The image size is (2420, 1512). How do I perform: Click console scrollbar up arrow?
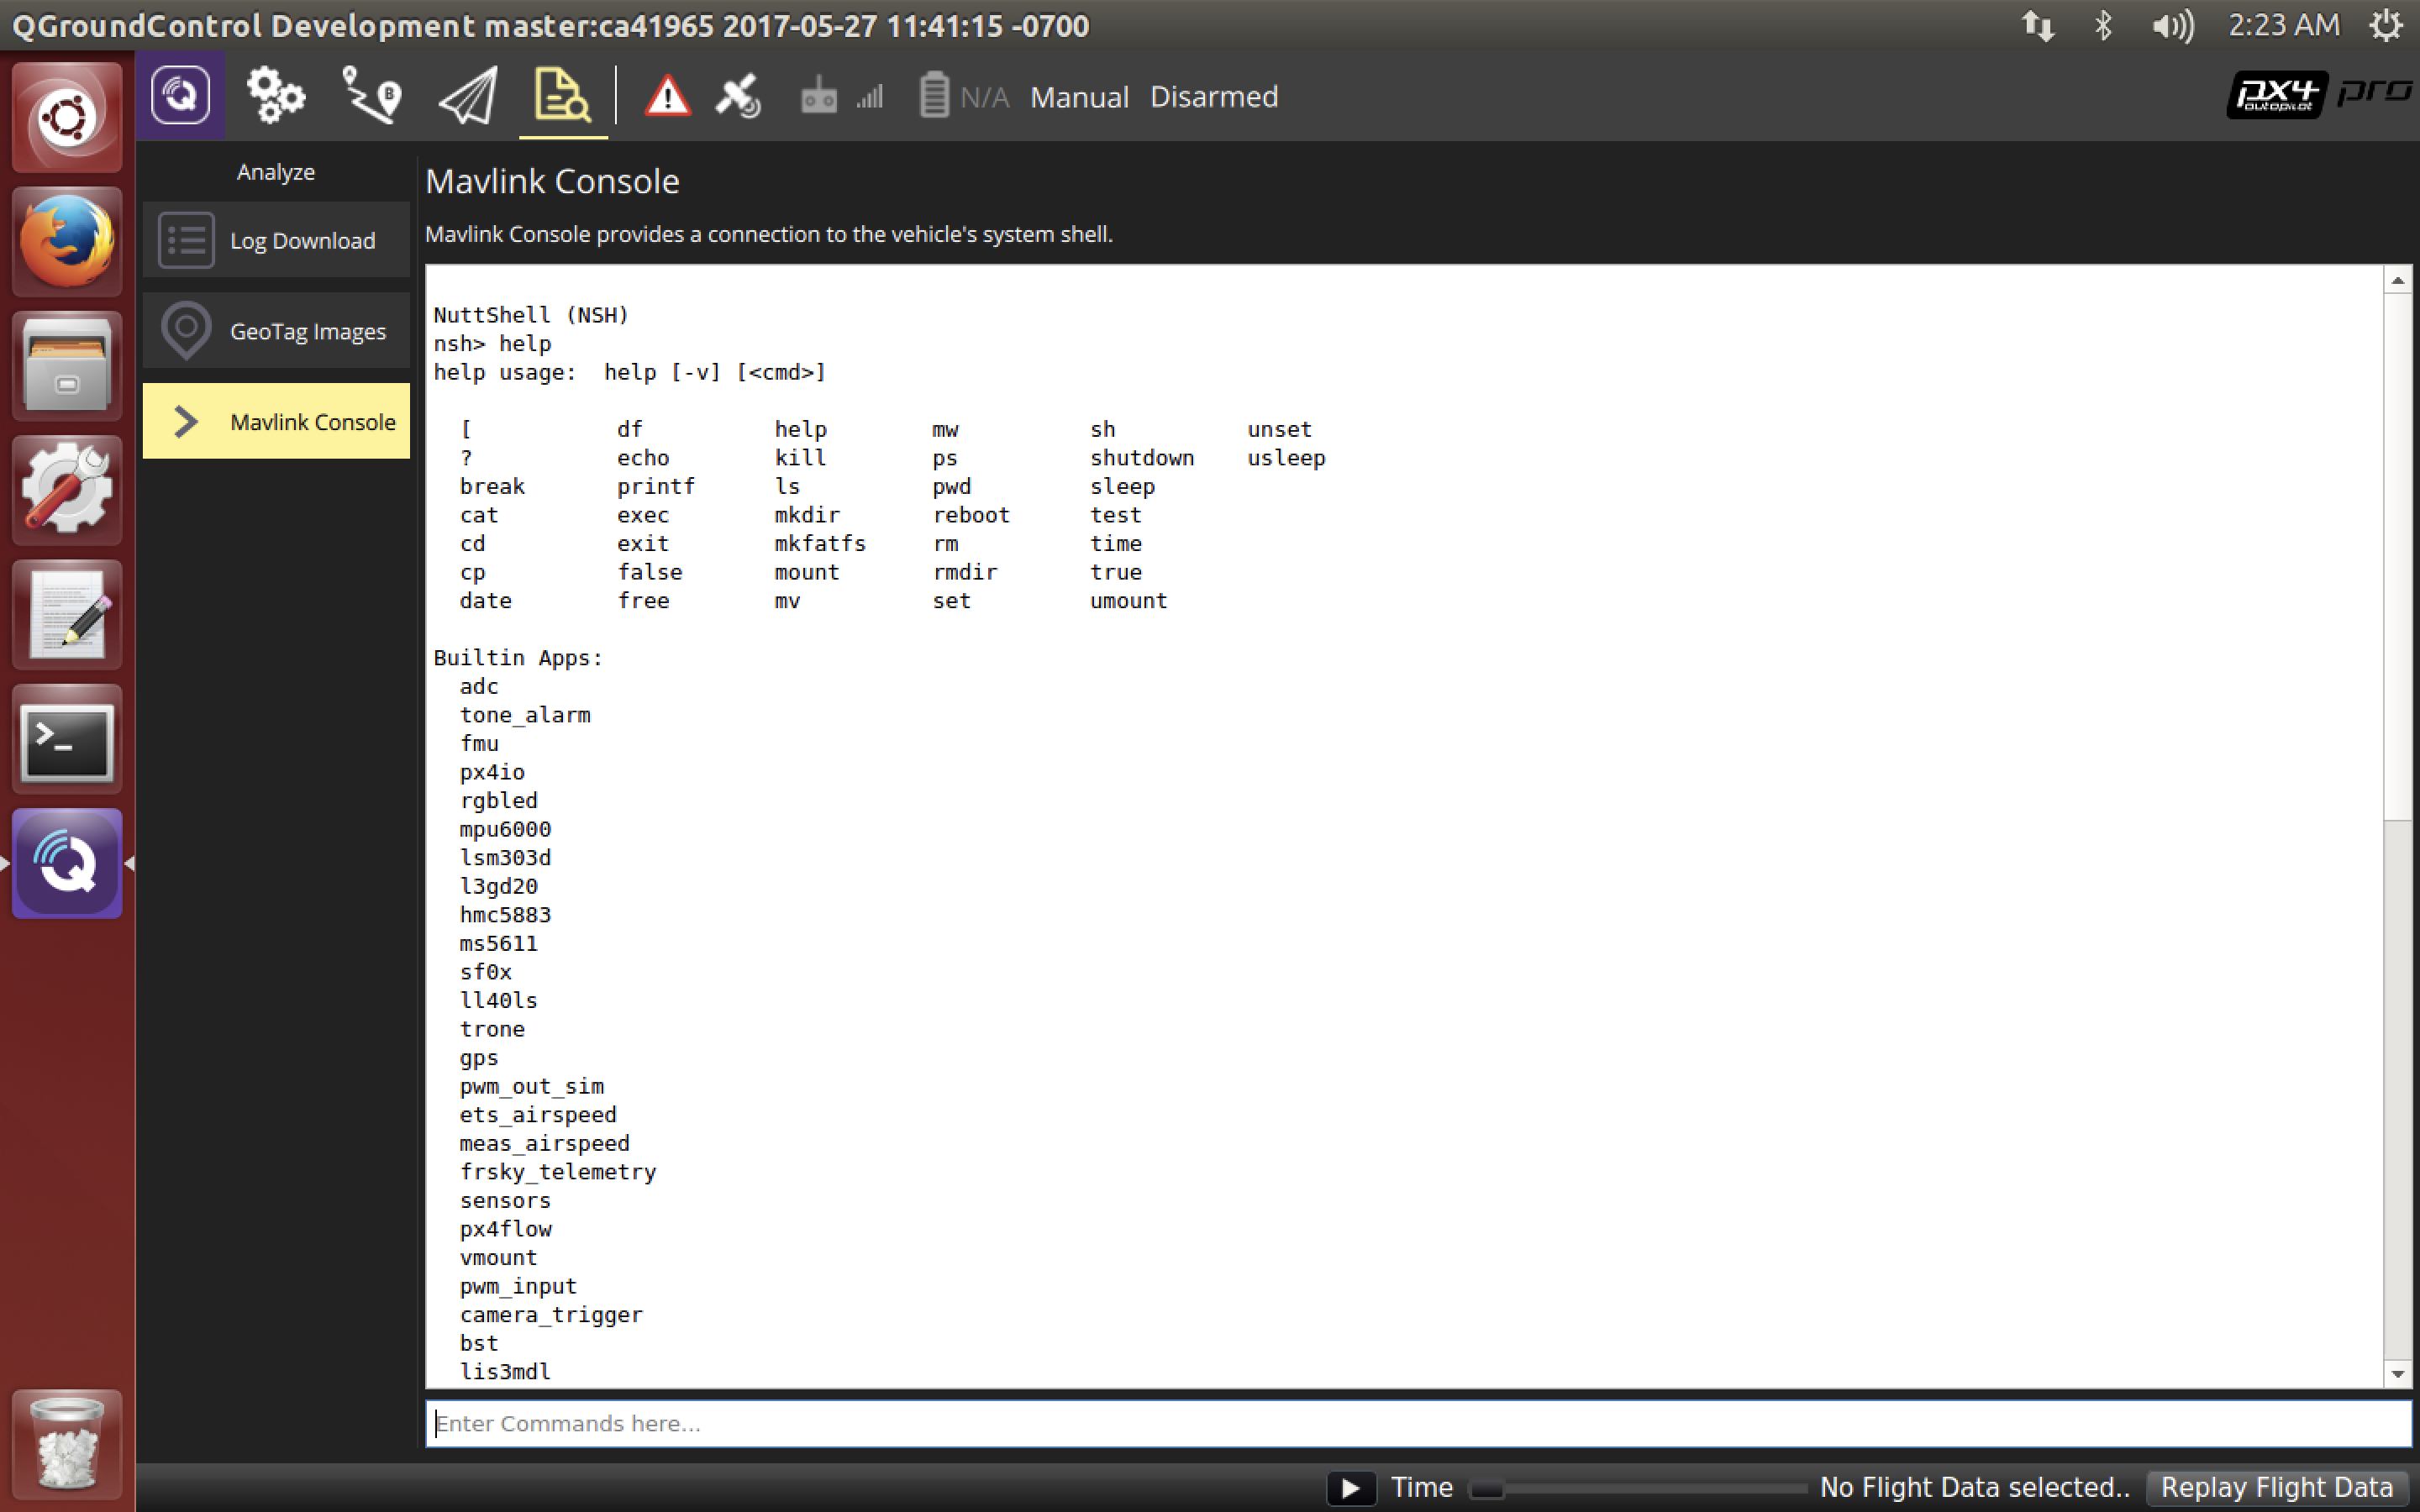click(x=2398, y=281)
